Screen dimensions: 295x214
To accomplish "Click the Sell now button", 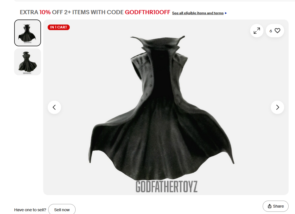I will pyautogui.click(x=62, y=210).
